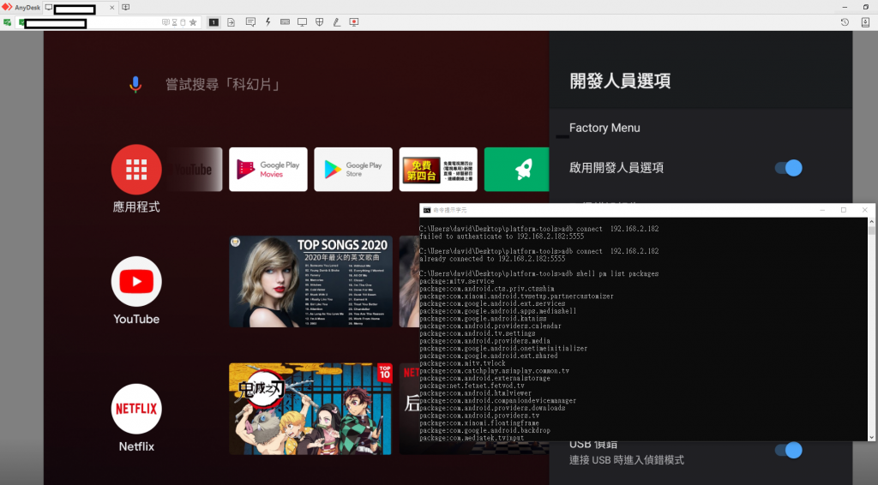This screenshot has height=485, width=878.
Task: Select the whiteboard pen icon
Action: pos(336,21)
